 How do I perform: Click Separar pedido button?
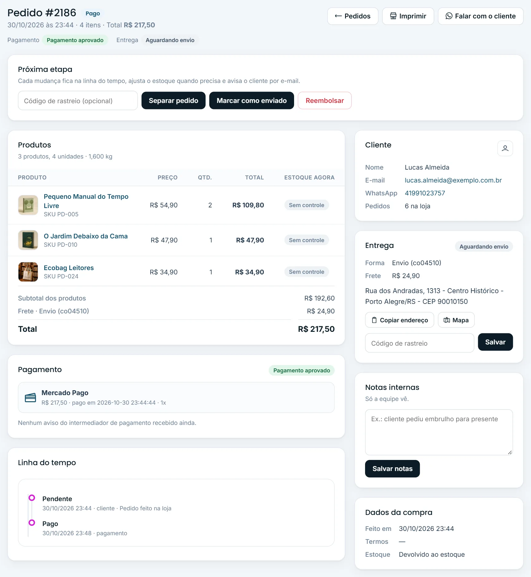click(173, 100)
